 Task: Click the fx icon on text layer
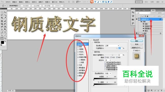(160, 19)
